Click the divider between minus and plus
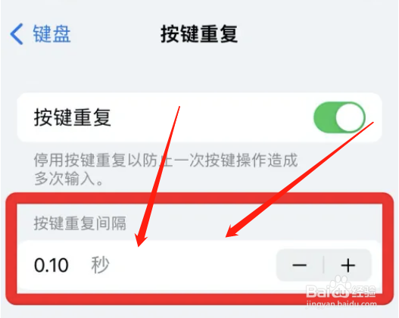 324,265
